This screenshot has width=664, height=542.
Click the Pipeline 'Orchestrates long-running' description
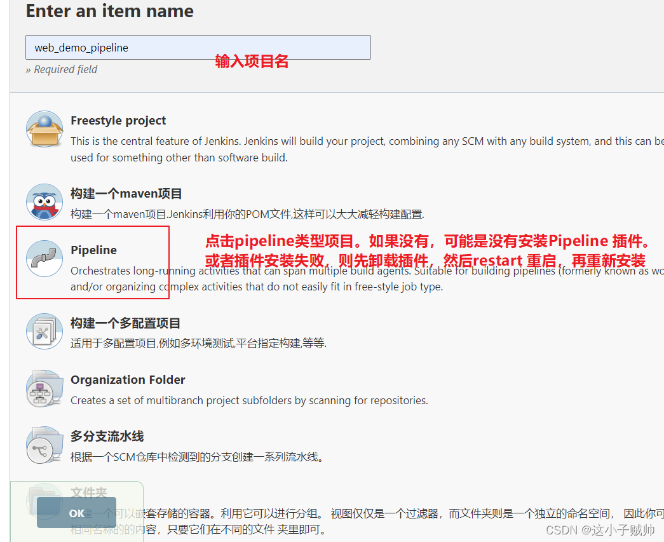(367, 278)
